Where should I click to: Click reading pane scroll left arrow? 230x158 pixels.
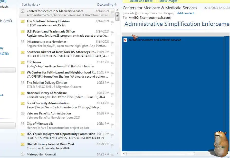pos(124,153)
